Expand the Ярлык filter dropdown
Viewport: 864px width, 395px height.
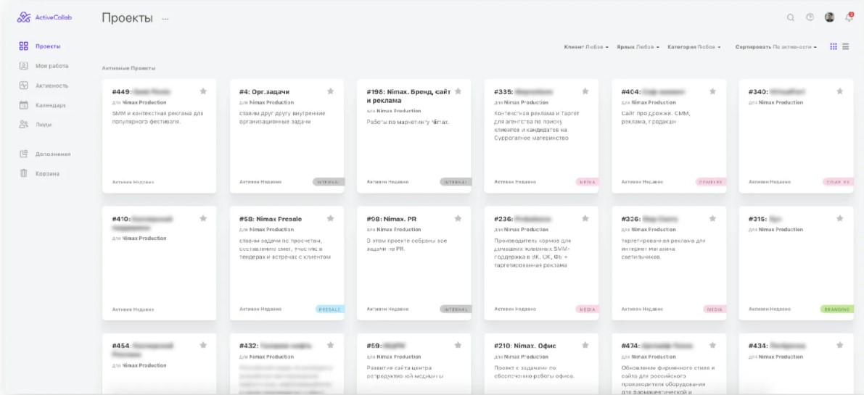[638, 47]
